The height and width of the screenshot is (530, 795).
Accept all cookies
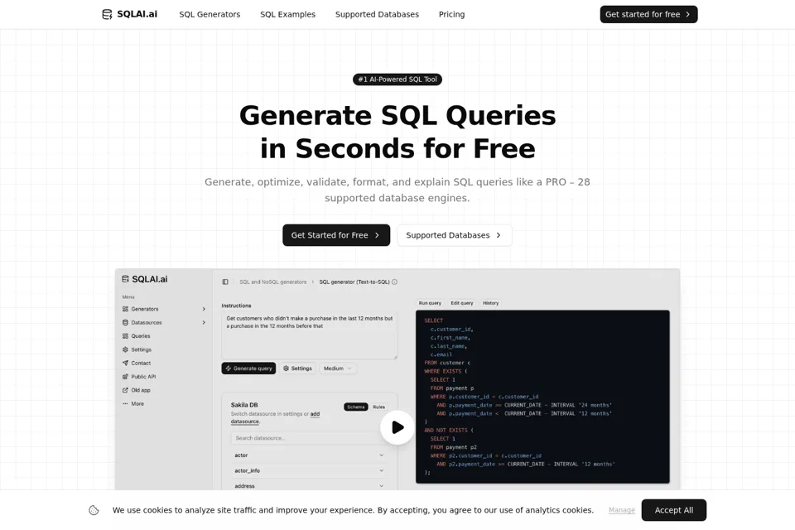pyautogui.click(x=674, y=510)
